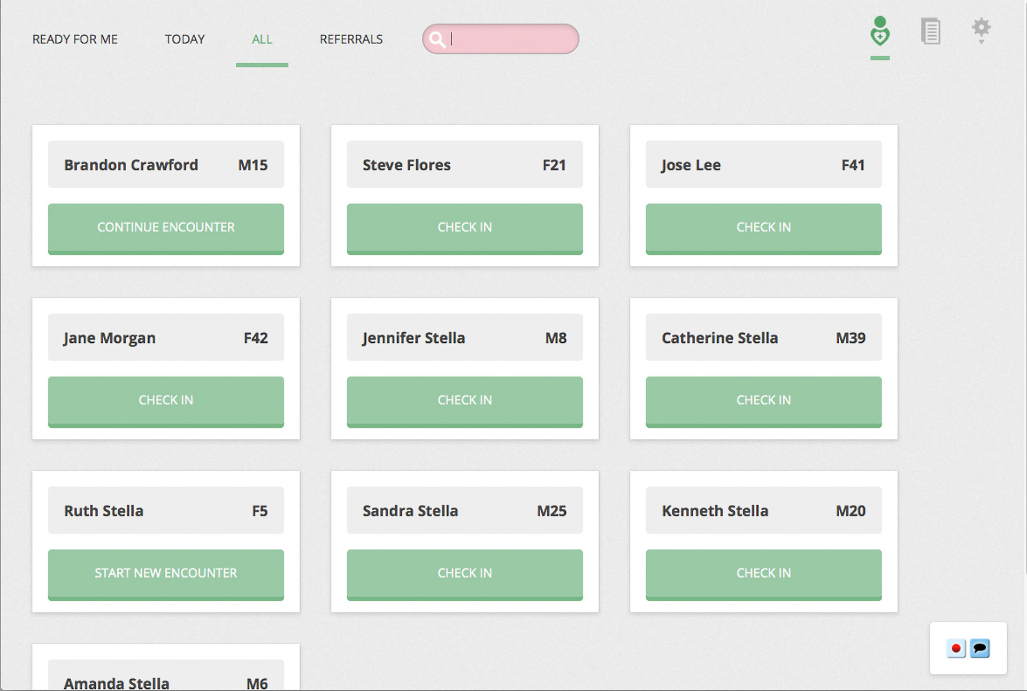The height and width of the screenshot is (691, 1027).
Task: Open Catherine Stella's name header
Action: coord(763,337)
